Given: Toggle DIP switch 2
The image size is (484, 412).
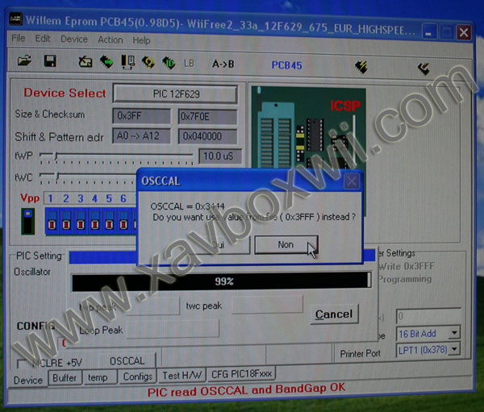Looking at the screenshot, I should pyautogui.click(x=66, y=220).
